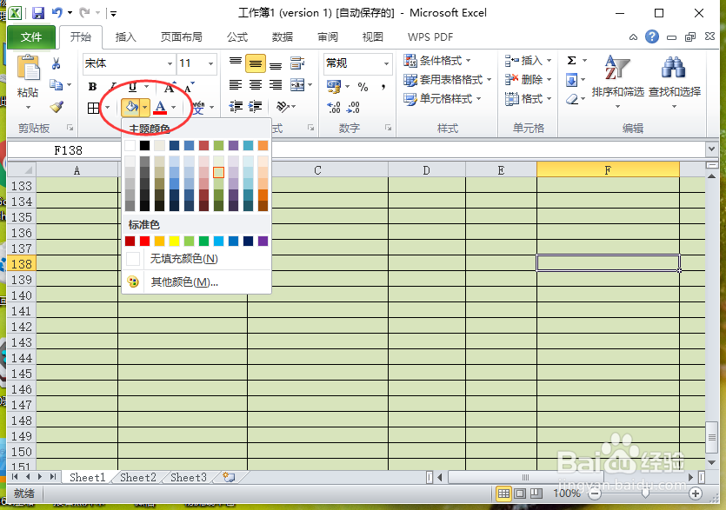Image resolution: width=726 pixels, height=510 pixels.
Task: Toggle underline formatting
Action: click(x=130, y=87)
